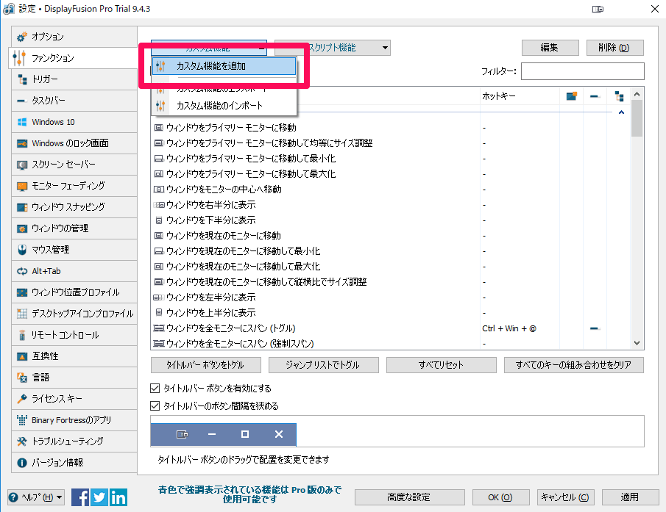Click the jump list column header icon
666x512 pixels.
click(x=594, y=96)
